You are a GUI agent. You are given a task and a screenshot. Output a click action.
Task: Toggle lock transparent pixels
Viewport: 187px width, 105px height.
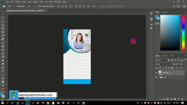(x=160, y=68)
